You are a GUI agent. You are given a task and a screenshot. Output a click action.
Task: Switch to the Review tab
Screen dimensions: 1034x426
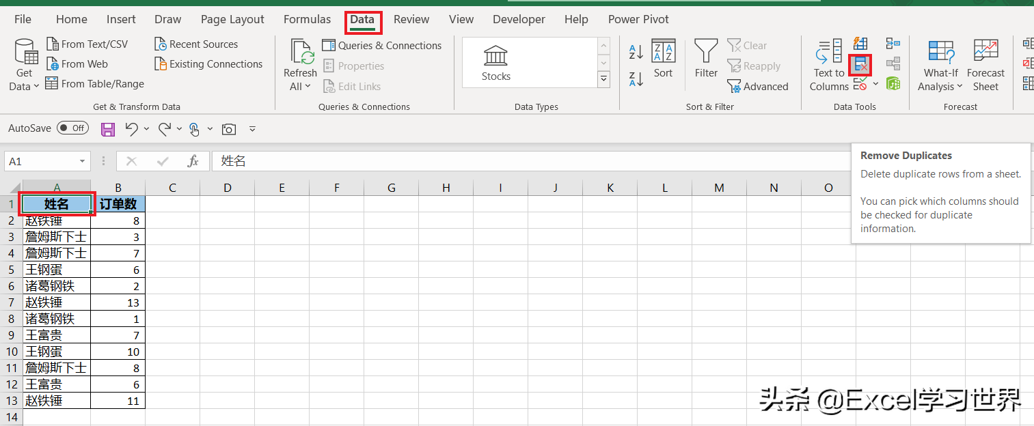tap(411, 19)
